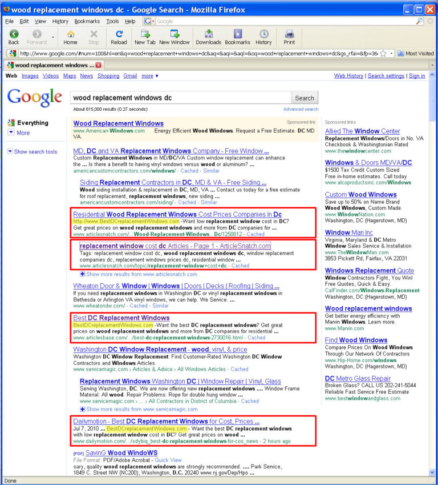This screenshot has width=438, height=485.
Task: Open the Google 'more' dropdown
Action: coord(150,76)
